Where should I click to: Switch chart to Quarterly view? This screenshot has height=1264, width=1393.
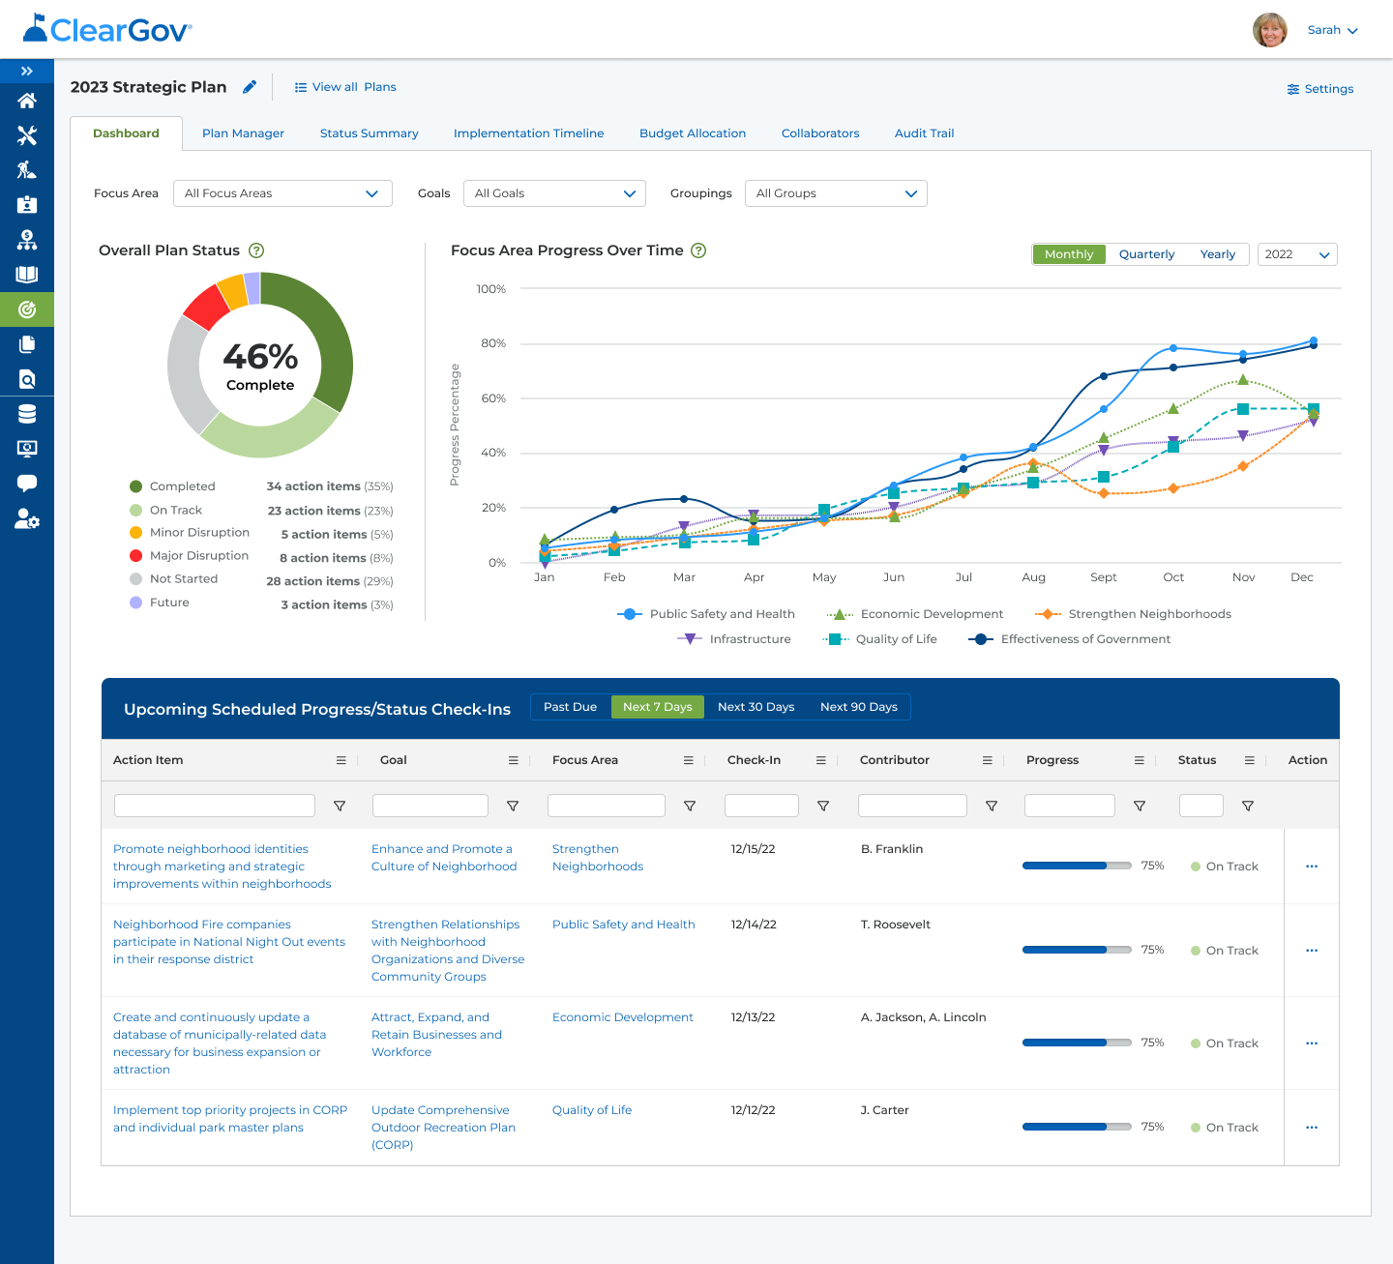point(1146,254)
